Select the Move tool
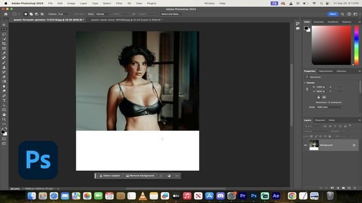The width and height of the screenshot is (362, 203). (4, 25)
